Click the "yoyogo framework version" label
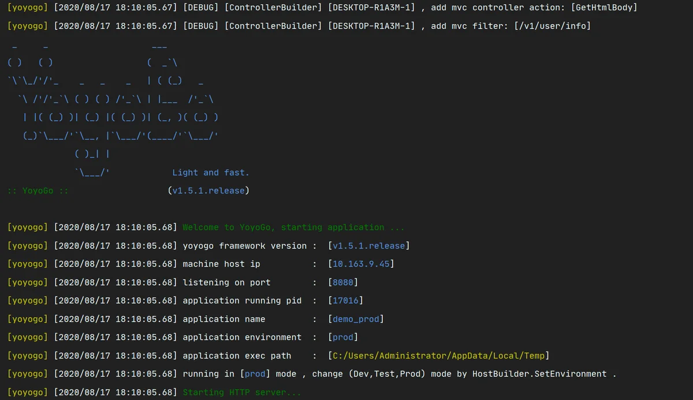 pyautogui.click(x=245, y=246)
